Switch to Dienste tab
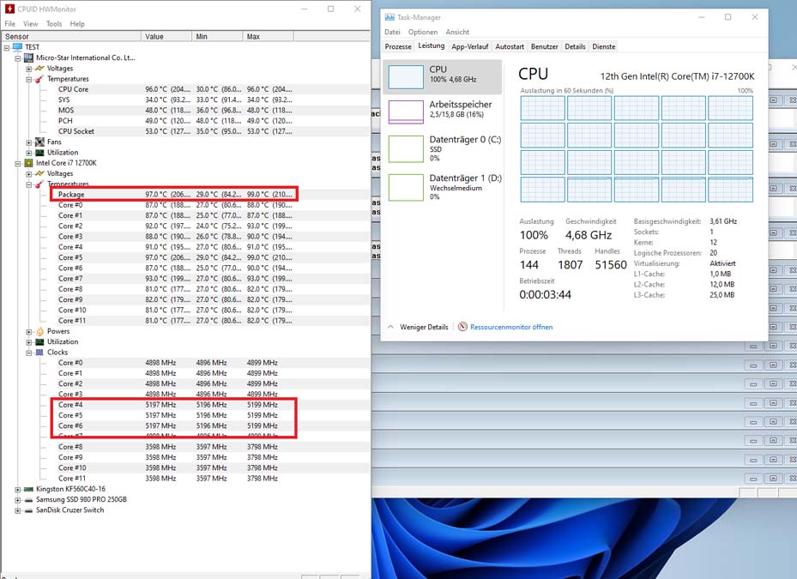797x579 pixels. point(604,47)
